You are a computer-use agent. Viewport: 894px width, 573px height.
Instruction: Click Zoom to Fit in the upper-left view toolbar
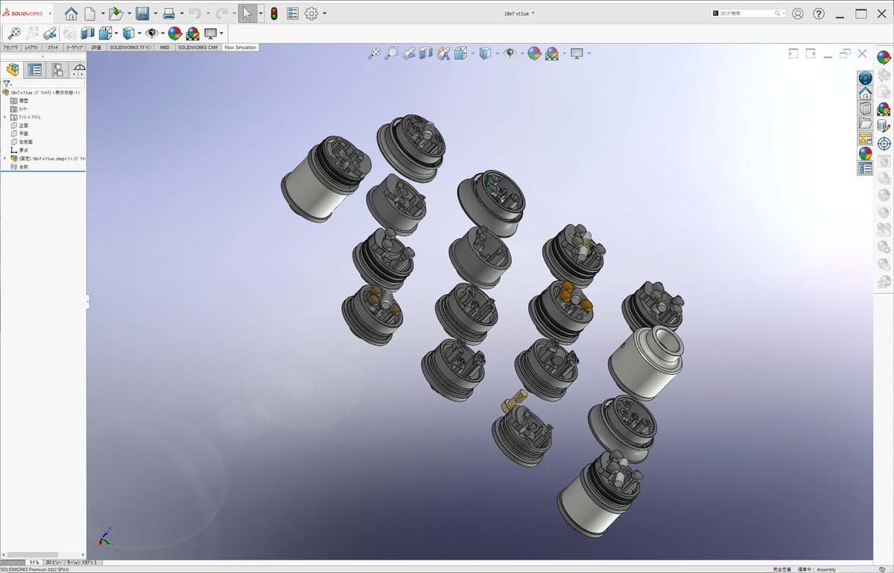click(x=13, y=33)
